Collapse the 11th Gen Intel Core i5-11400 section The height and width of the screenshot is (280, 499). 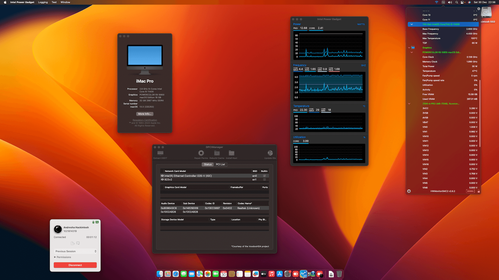click(412, 24)
